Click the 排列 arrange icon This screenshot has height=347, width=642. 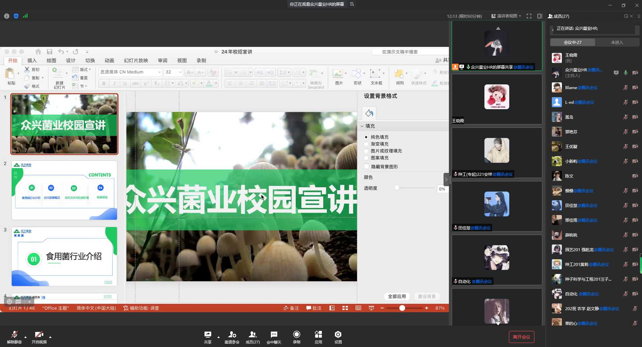pyautogui.click(x=399, y=73)
